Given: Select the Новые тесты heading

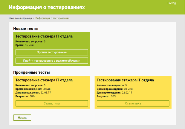Looking at the screenshot, I should pyautogui.click(x=26, y=29).
